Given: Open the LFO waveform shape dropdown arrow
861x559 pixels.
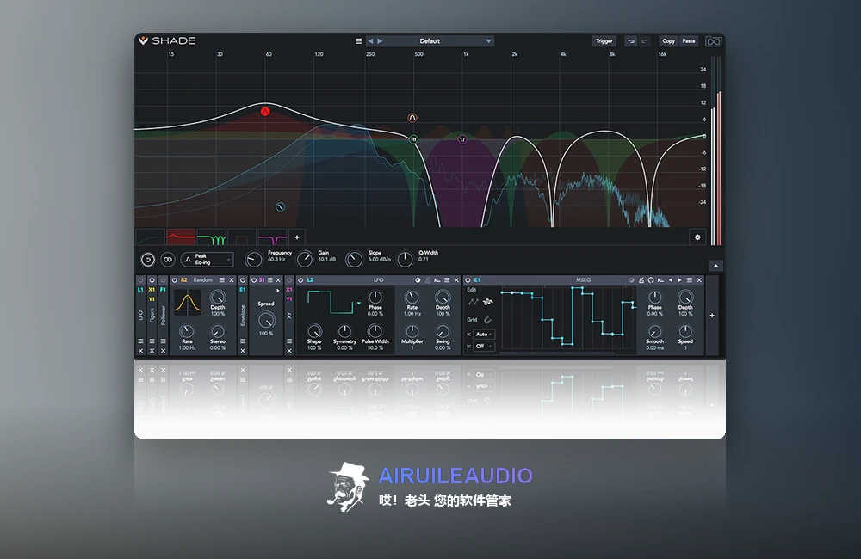Looking at the screenshot, I should click(358, 304).
